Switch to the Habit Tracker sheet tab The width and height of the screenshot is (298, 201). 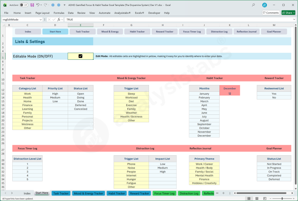pyautogui.click(x=117, y=193)
